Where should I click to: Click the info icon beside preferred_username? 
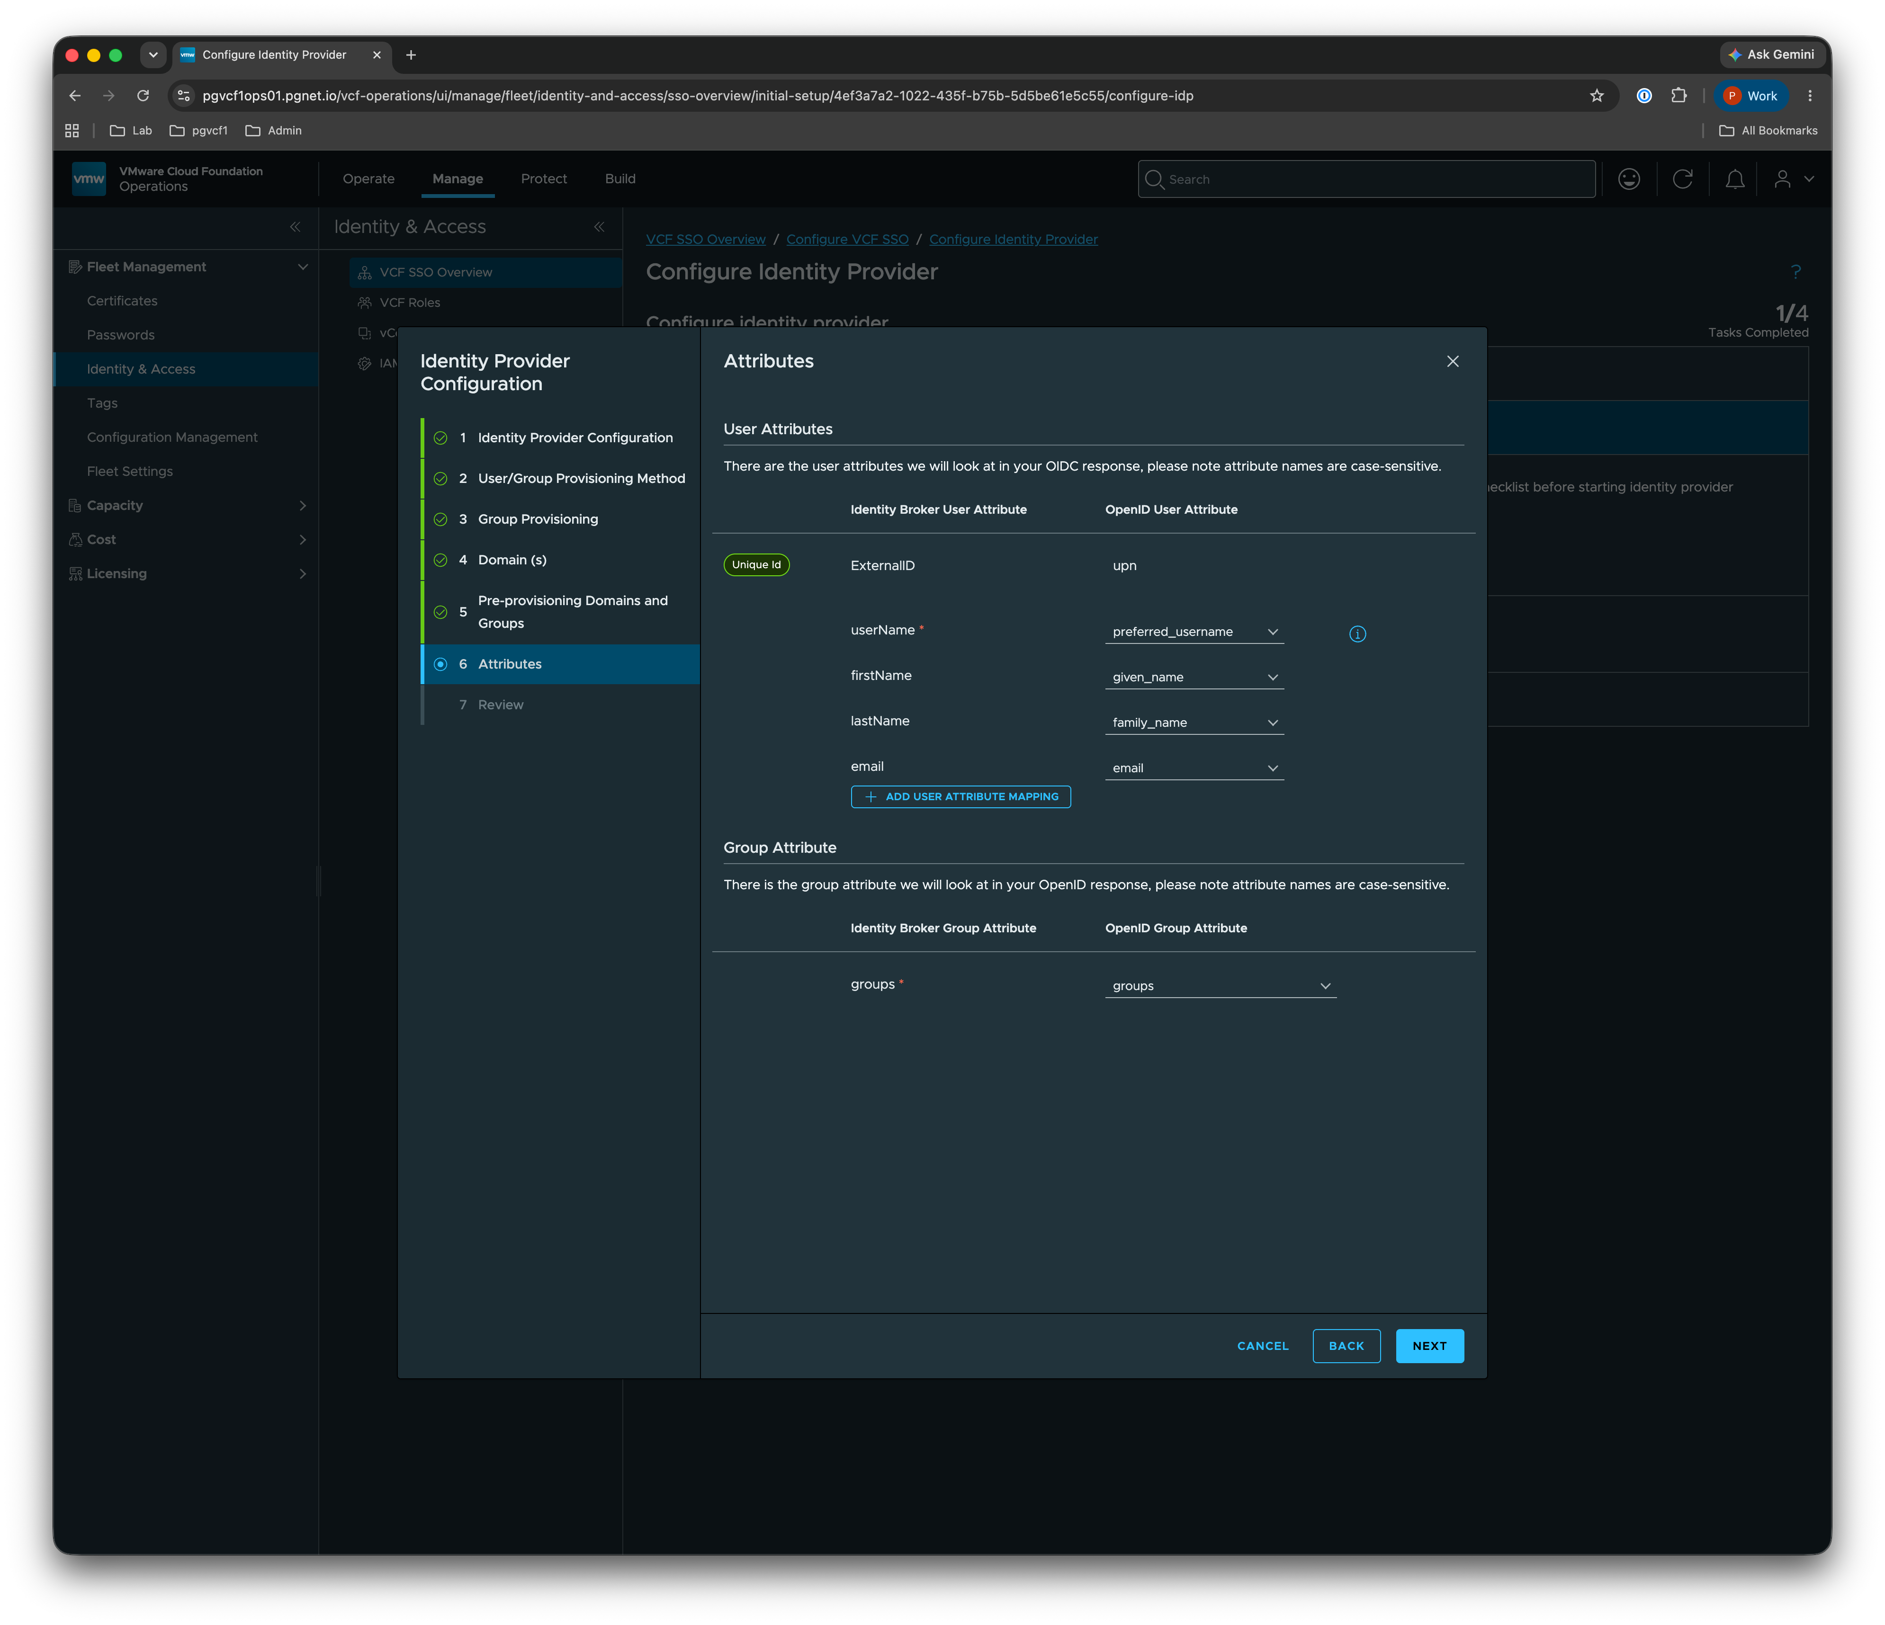pos(1356,634)
